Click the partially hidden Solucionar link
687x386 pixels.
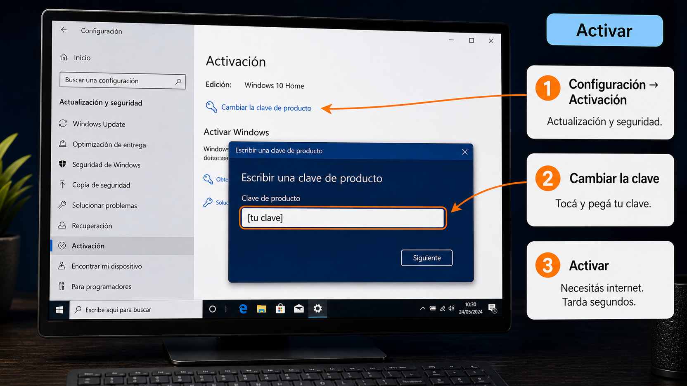click(x=222, y=202)
